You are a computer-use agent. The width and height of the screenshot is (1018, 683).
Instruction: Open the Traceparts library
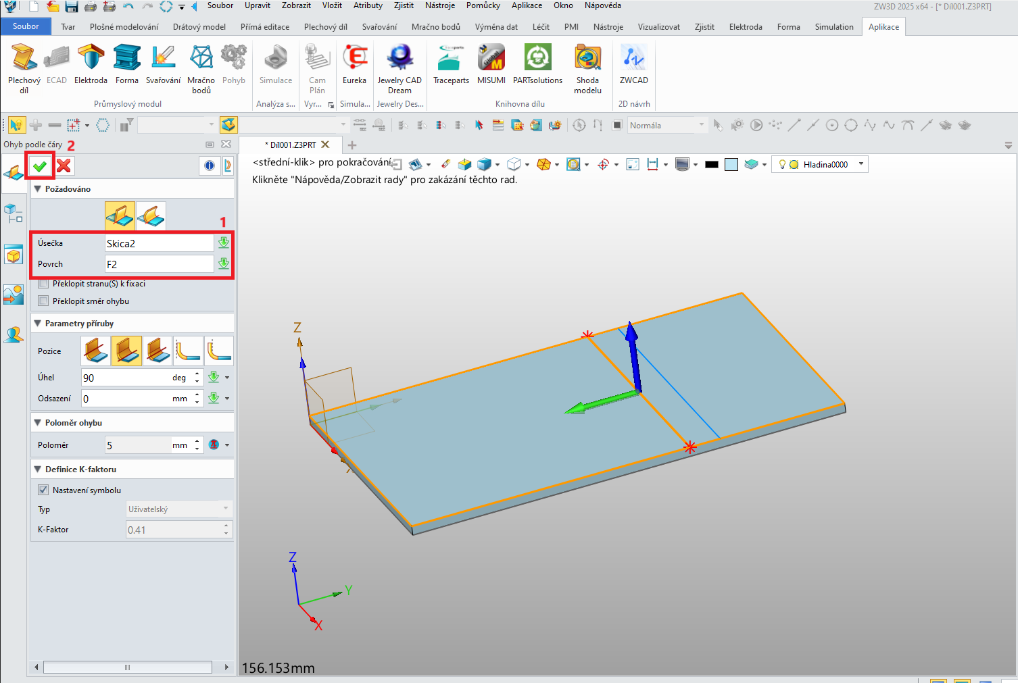(x=451, y=64)
